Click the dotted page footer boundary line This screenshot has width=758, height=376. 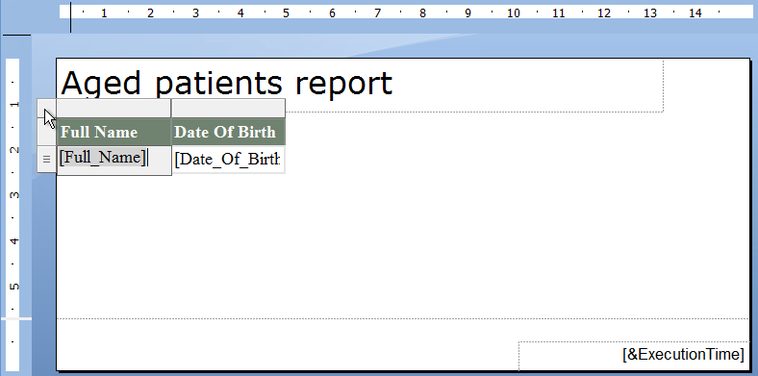403,318
